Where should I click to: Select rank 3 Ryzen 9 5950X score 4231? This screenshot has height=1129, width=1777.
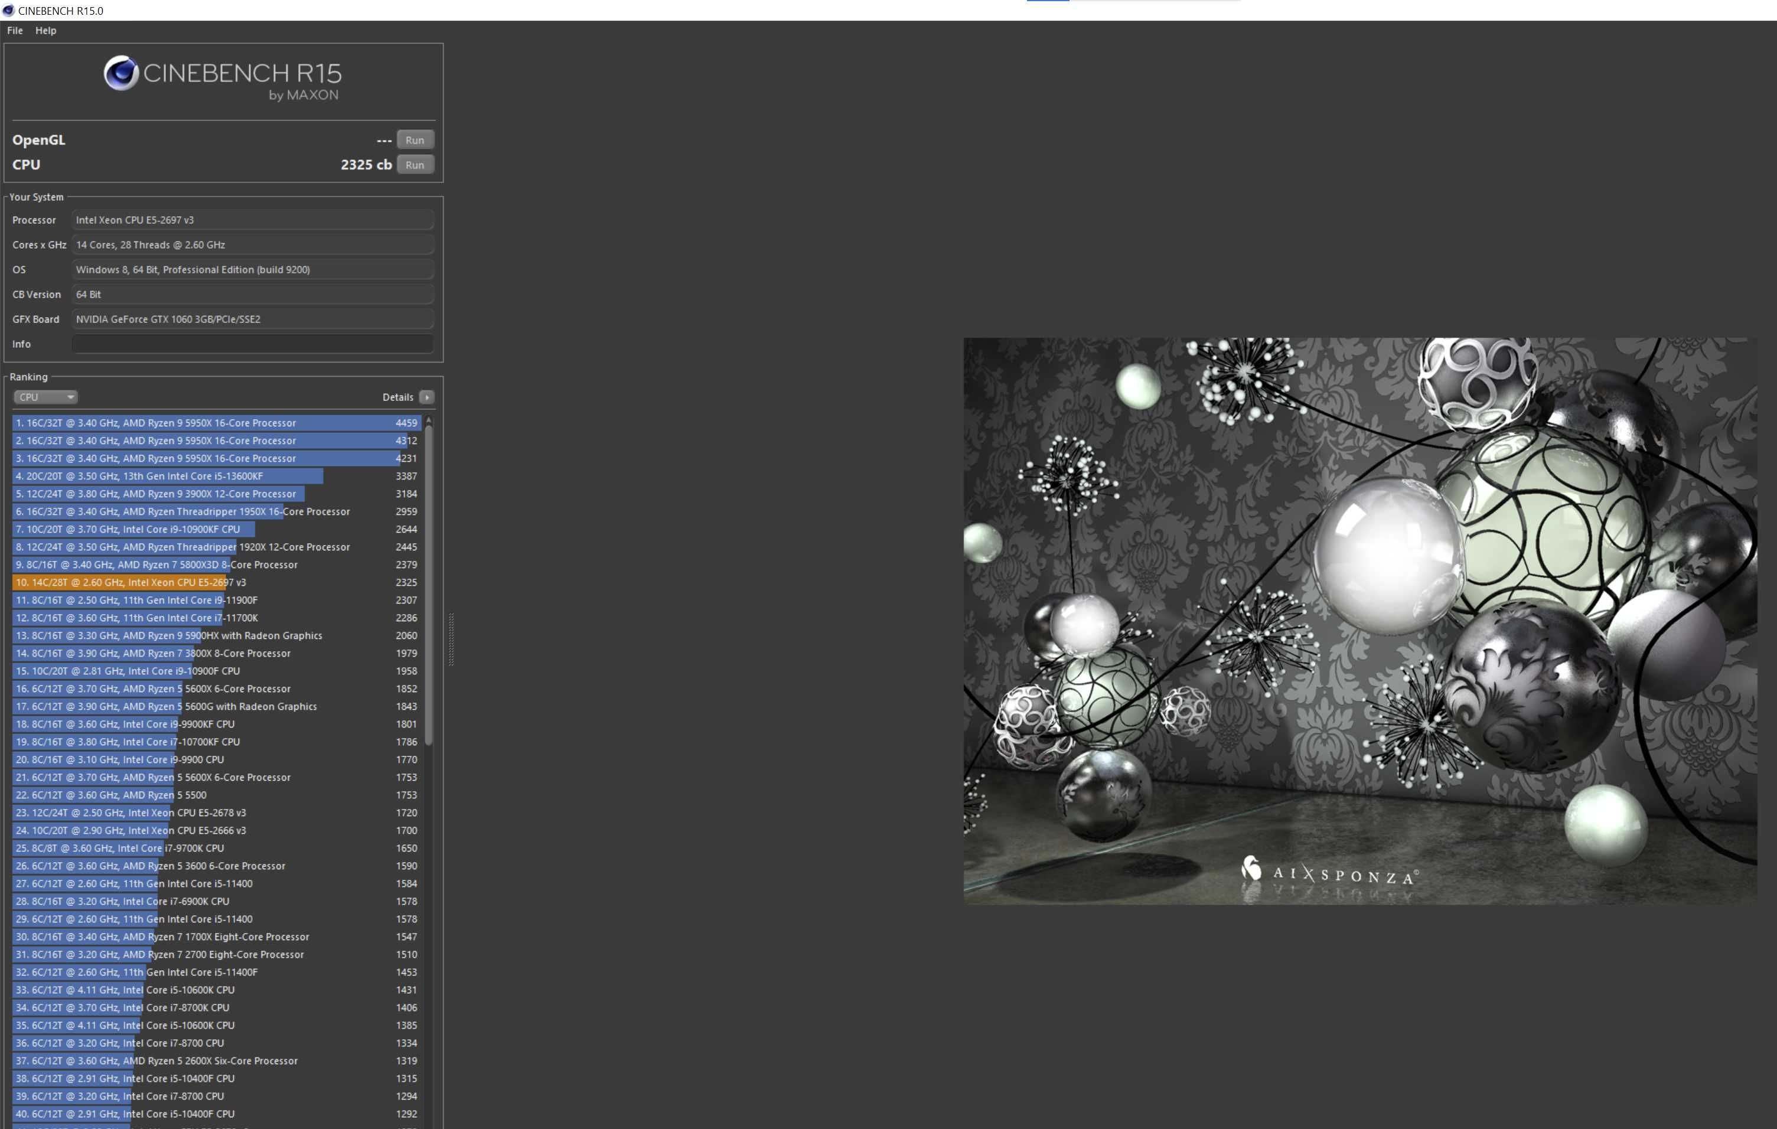pyautogui.click(x=217, y=458)
